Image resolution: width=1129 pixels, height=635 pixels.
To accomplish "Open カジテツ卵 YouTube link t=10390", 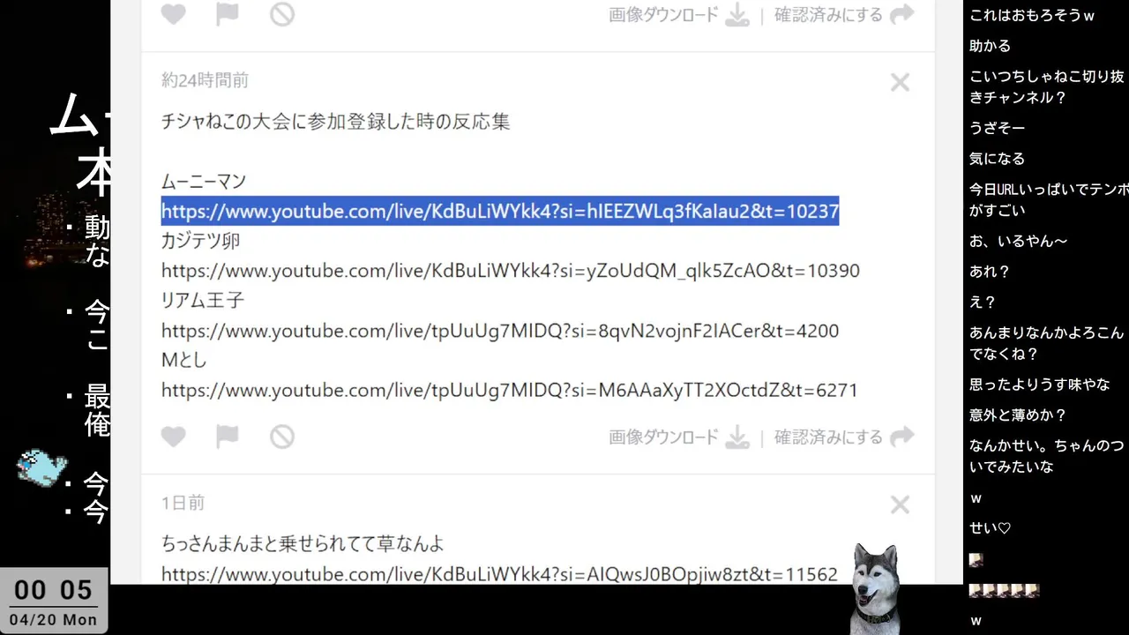I will tap(510, 271).
